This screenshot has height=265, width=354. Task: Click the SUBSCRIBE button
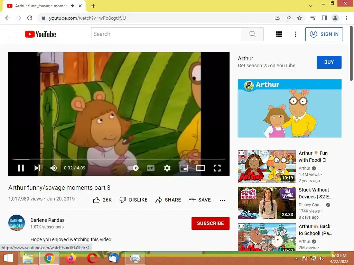click(211, 223)
